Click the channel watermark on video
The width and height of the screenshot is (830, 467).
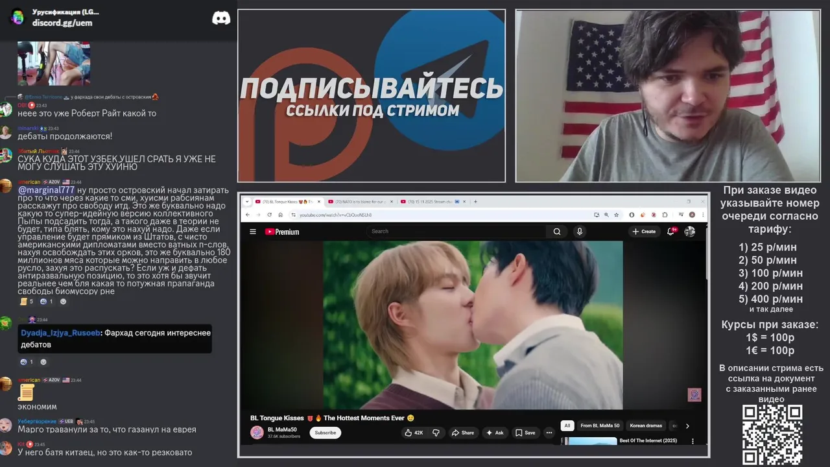[x=694, y=395]
